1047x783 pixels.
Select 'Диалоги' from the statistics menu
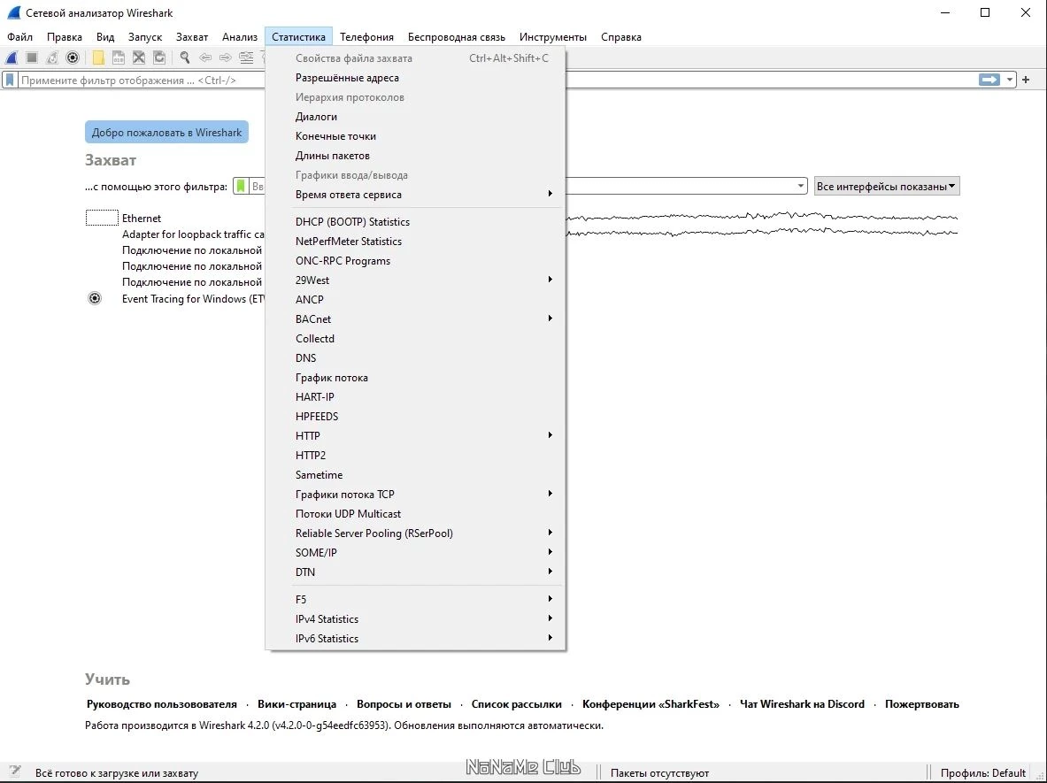coord(415,116)
